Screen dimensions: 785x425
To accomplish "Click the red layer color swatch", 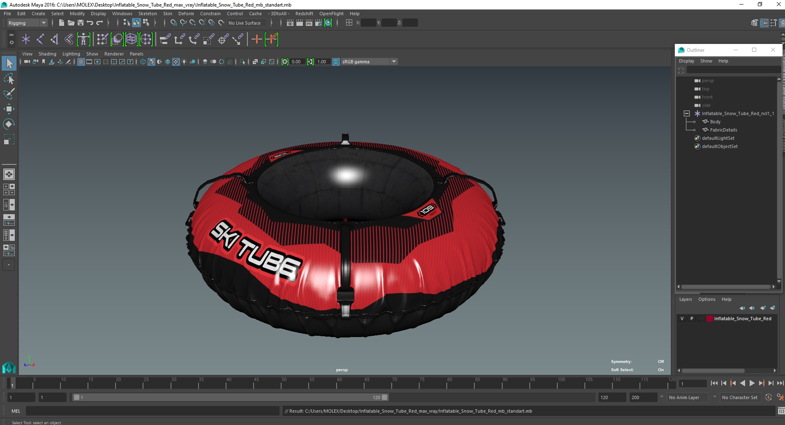I will 709,319.
